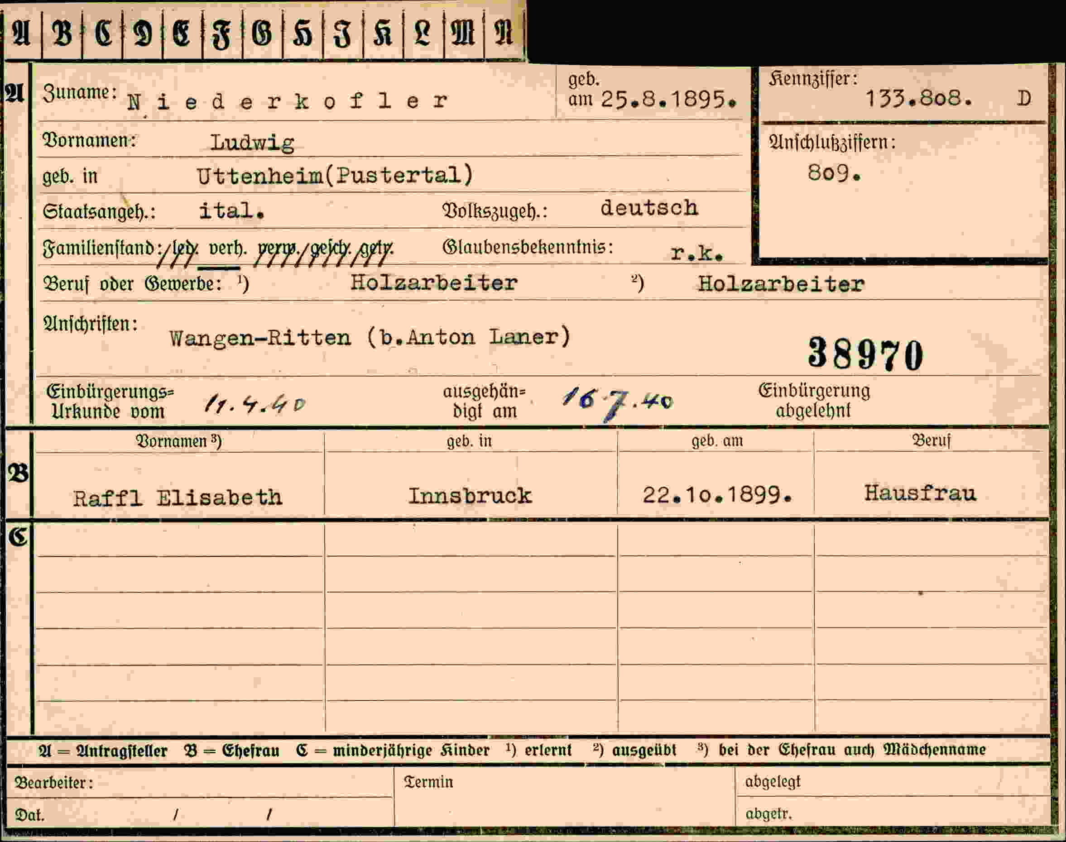This screenshot has height=842, width=1066.
Task: Click the wife's birth date 22.10.1899
Action: [x=717, y=495]
